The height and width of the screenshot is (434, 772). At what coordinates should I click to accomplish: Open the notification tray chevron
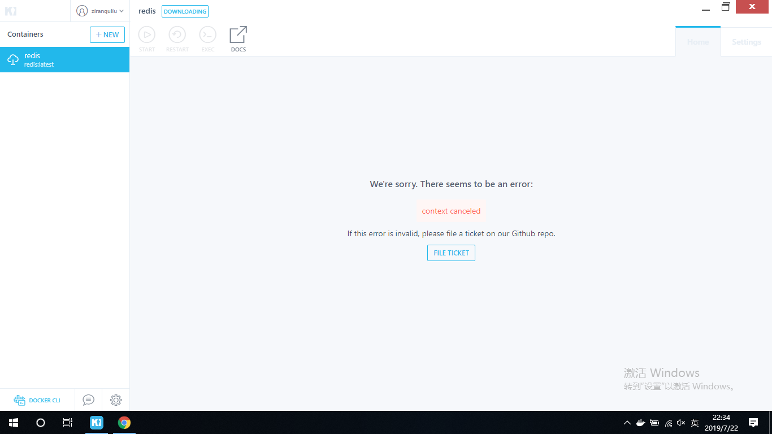click(627, 422)
